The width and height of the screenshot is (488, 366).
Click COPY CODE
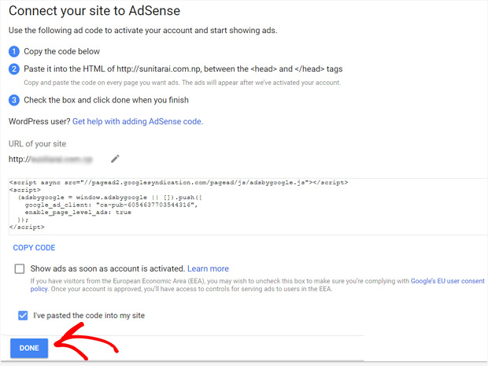(34, 248)
